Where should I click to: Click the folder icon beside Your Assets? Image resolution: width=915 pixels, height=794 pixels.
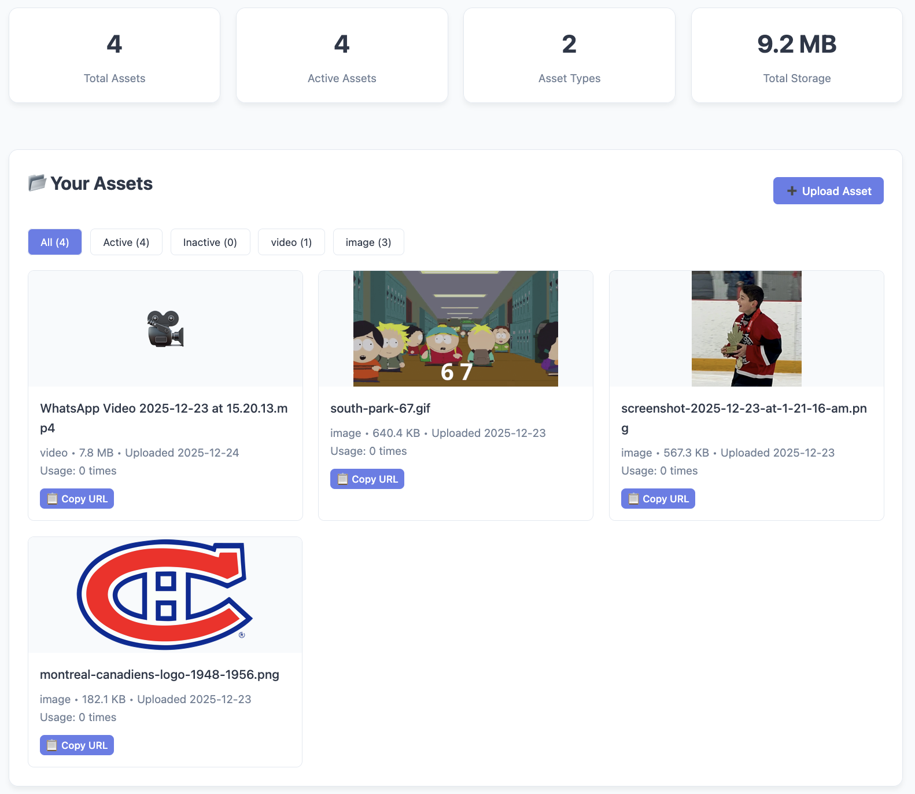coord(38,183)
